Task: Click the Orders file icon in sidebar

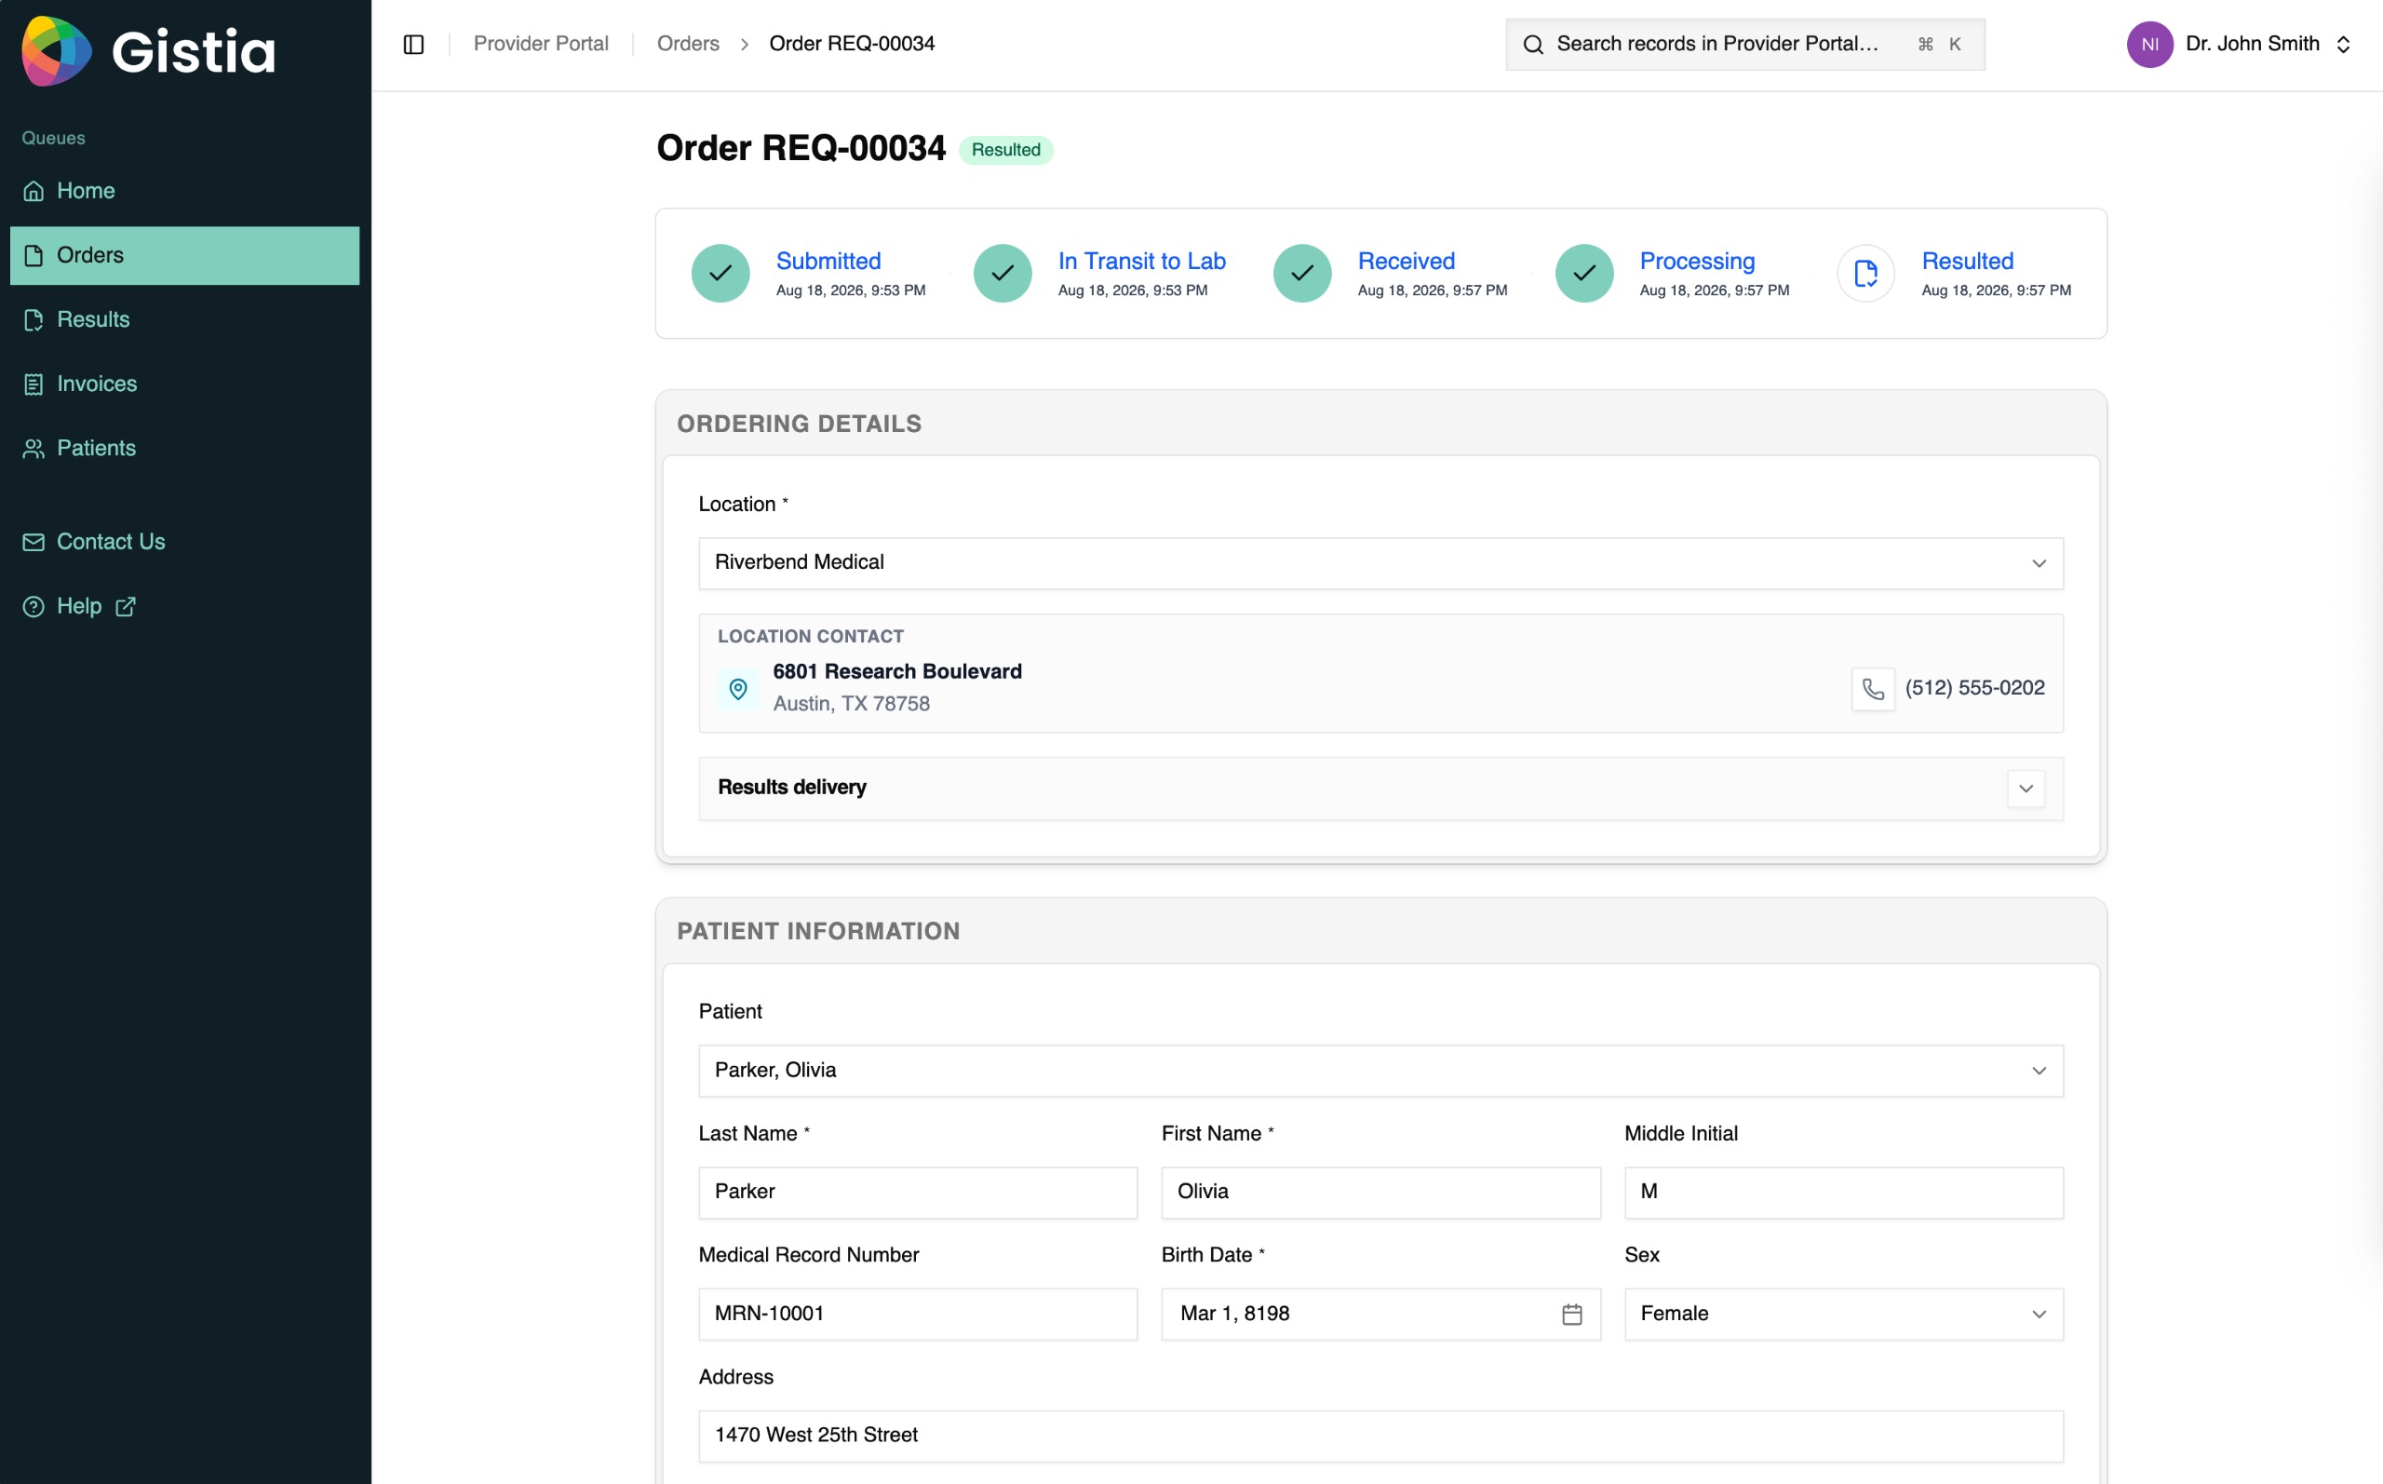Action: click(x=34, y=256)
